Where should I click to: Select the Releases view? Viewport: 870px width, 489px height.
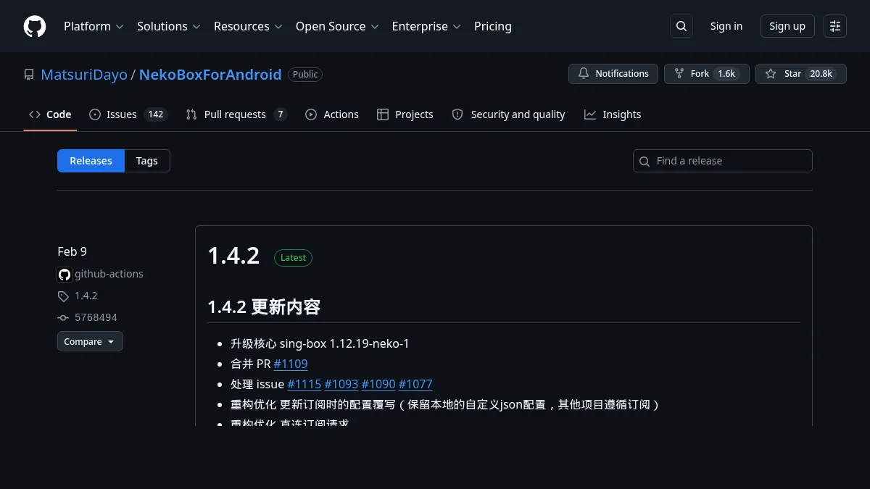click(x=91, y=161)
